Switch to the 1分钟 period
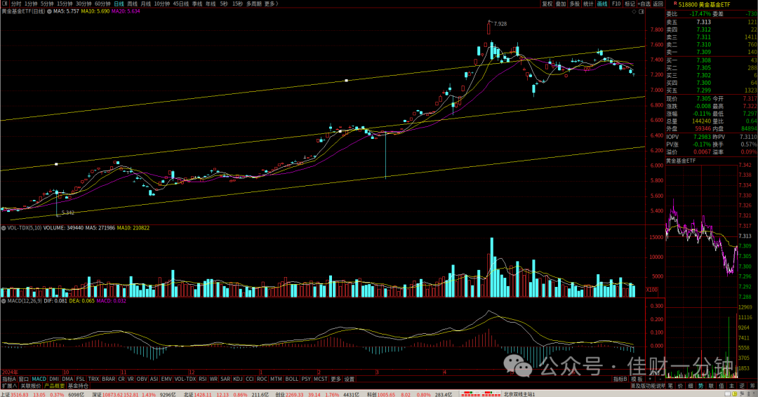Image resolution: width=758 pixels, height=397 pixels. coord(30,4)
